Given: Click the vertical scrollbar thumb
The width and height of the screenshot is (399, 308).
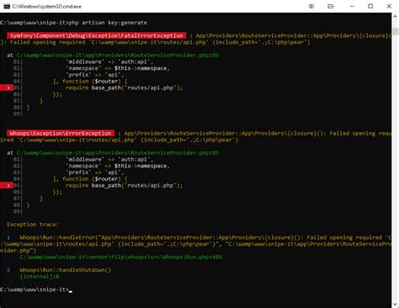Looking at the screenshot, I should coord(396,31).
